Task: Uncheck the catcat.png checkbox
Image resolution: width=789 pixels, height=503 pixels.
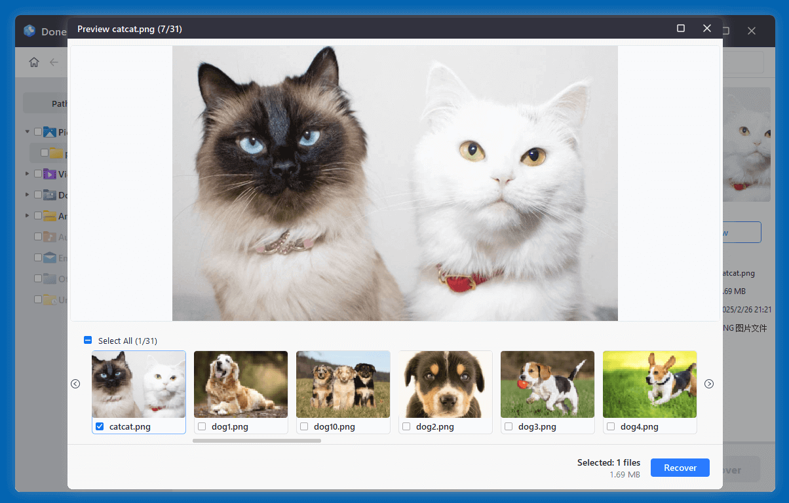Action: [x=100, y=426]
